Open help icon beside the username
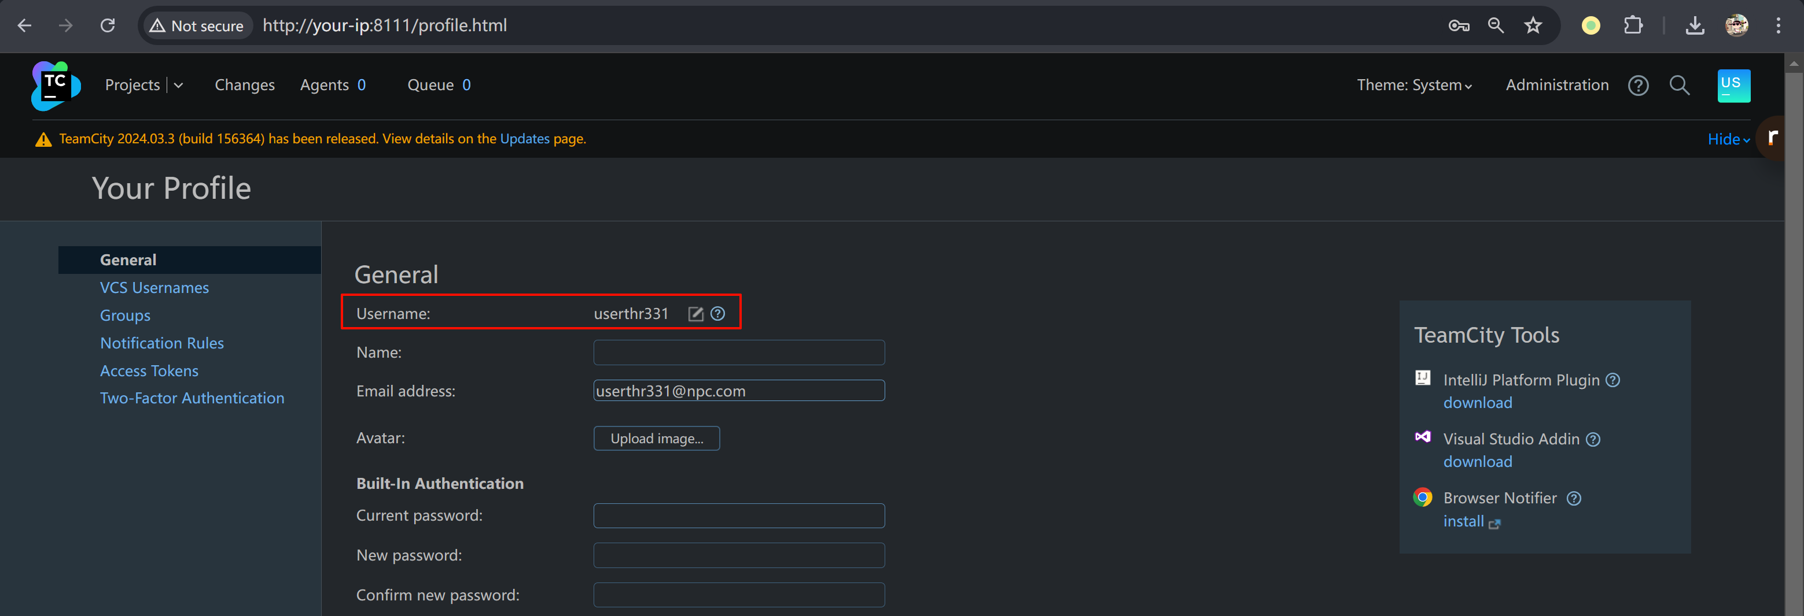The height and width of the screenshot is (616, 1804). pos(718,314)
